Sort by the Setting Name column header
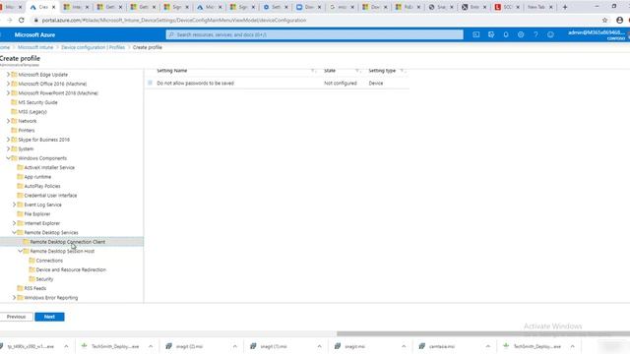 click(x=172, y=71)
